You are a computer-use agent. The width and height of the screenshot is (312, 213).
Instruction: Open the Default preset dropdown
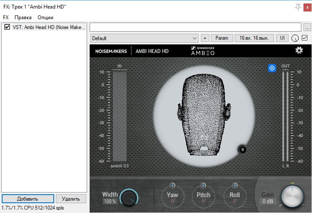tap(144, 38)
